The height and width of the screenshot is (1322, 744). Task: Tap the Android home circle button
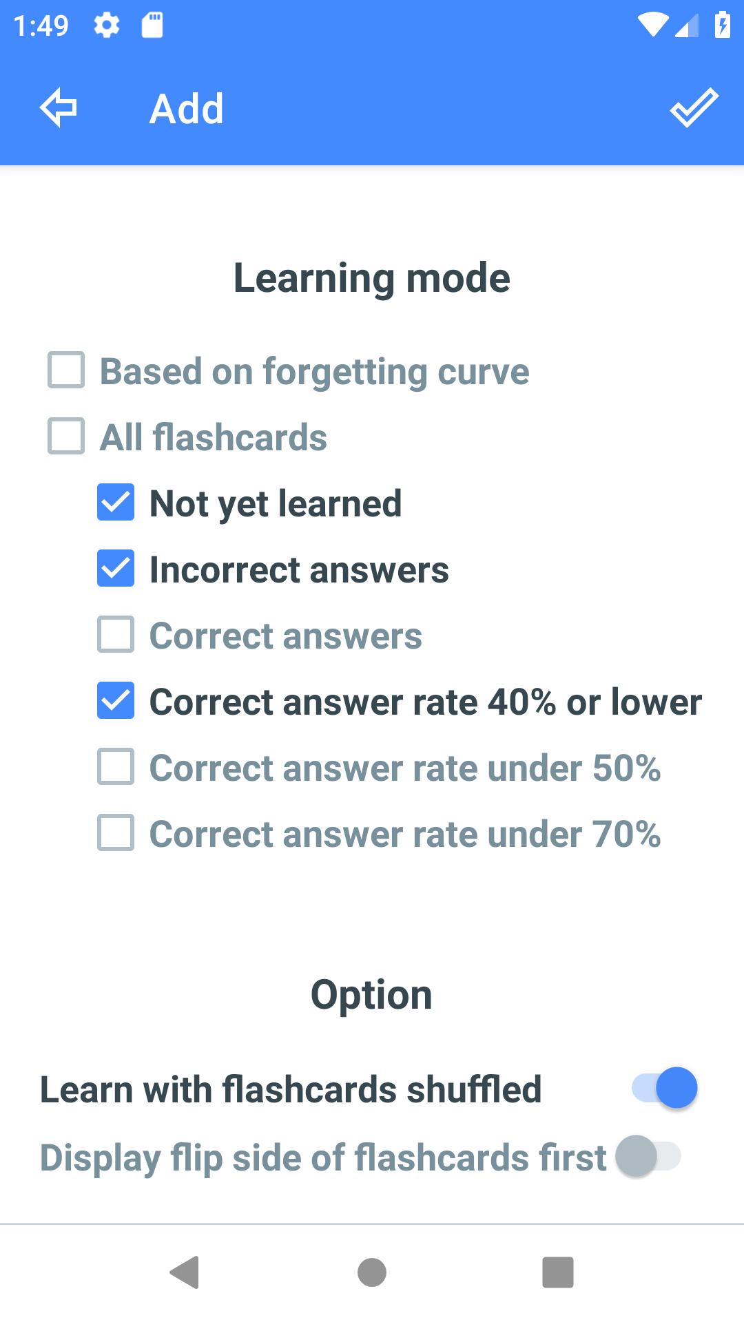pyautogui.click(x=372, y=1272)
